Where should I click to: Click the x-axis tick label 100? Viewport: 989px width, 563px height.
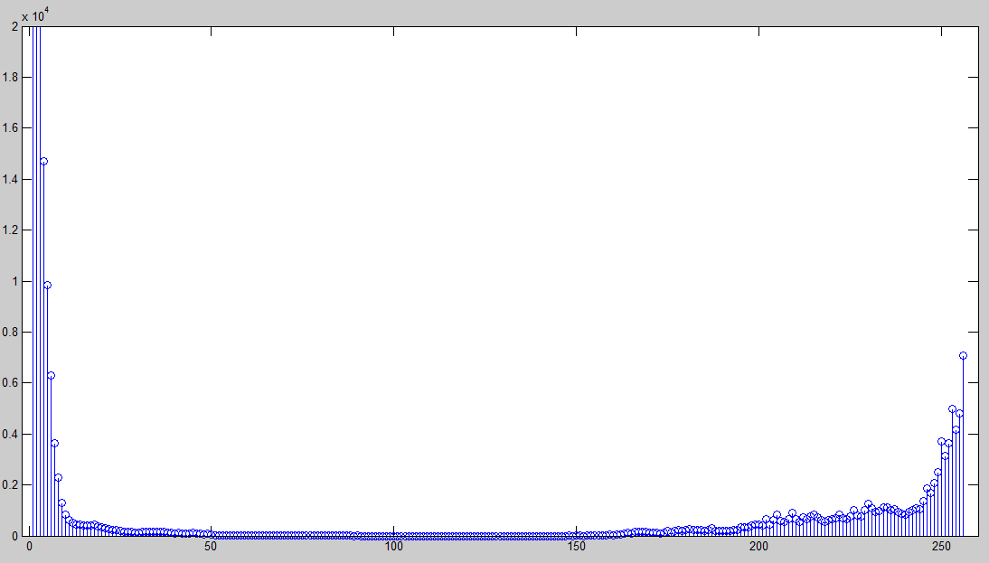tap(393, 548)
